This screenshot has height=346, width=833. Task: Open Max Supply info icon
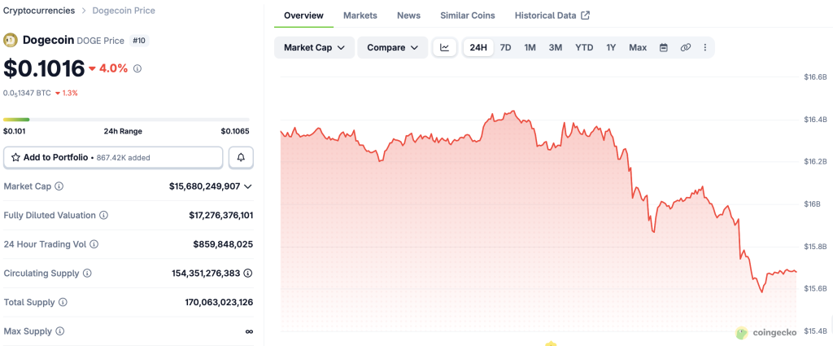[60, 331]
